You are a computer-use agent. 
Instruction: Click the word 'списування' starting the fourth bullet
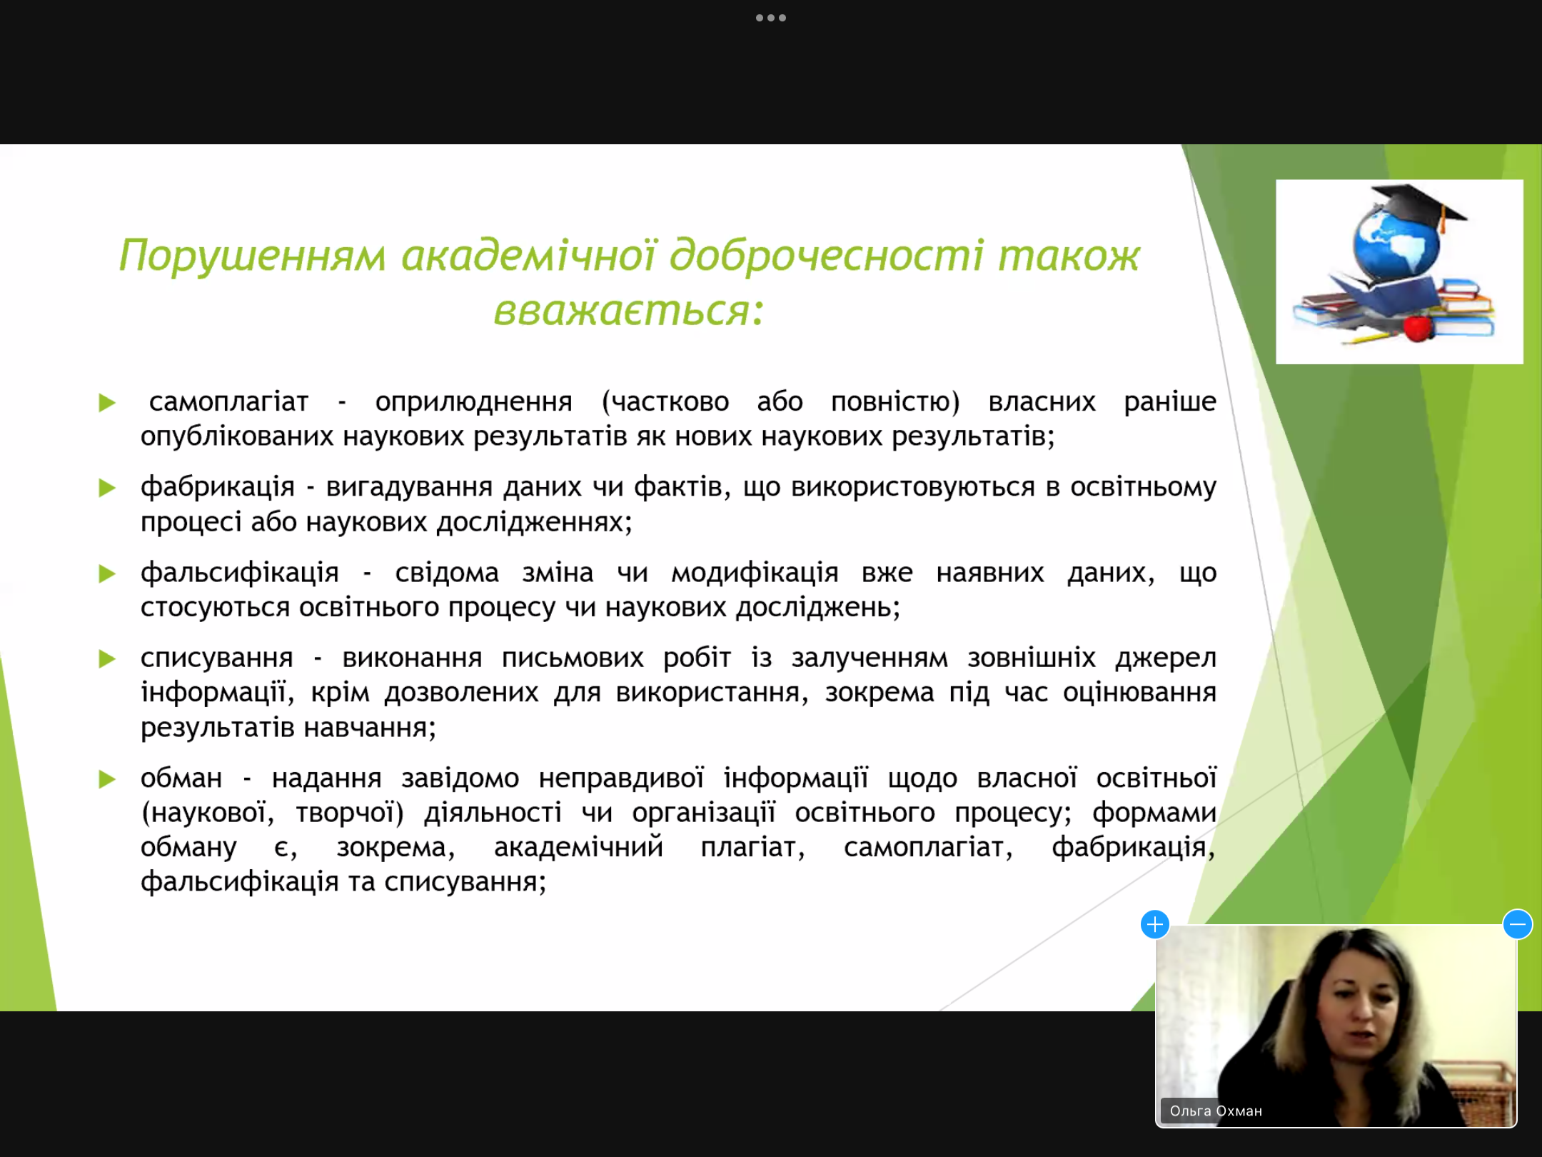216,658
